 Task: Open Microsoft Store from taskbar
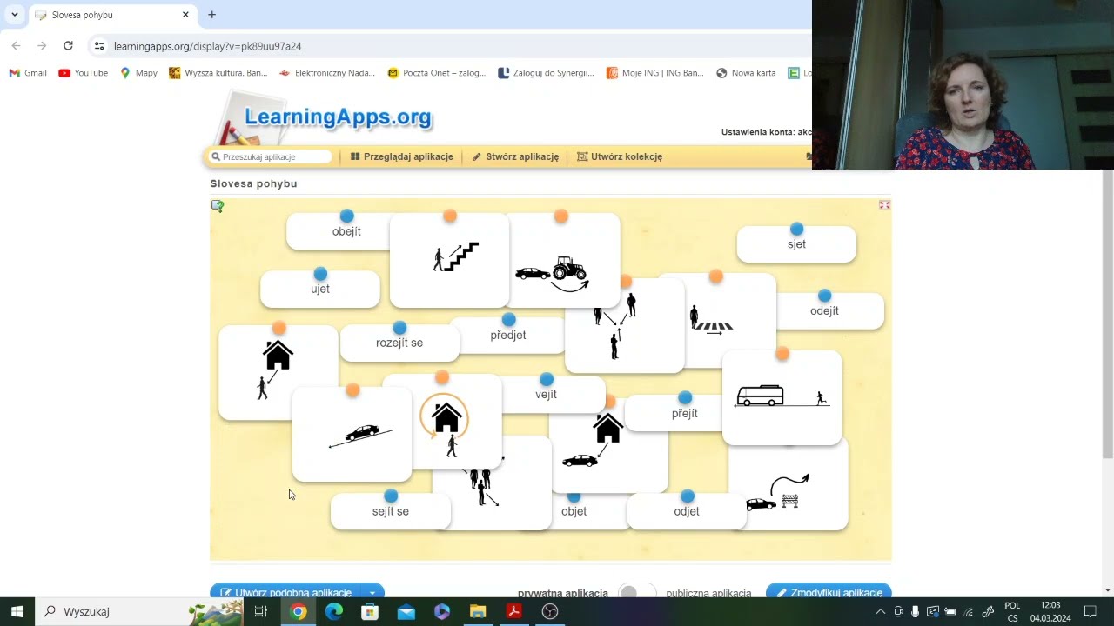(370, 611)
